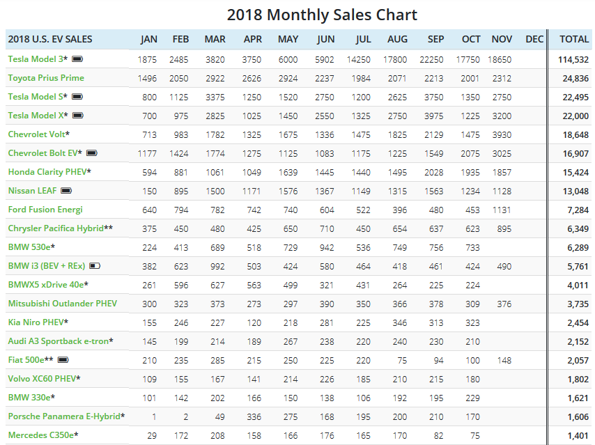Viewport: 595px width, 445px height.
Task: Visit the Chrysler Pacifica Hybrid link
Action: coord(55,228)
